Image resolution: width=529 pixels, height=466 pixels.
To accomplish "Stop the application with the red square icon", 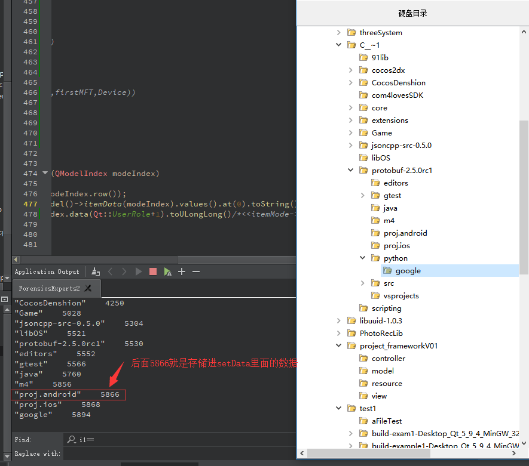I will (153, 271).
